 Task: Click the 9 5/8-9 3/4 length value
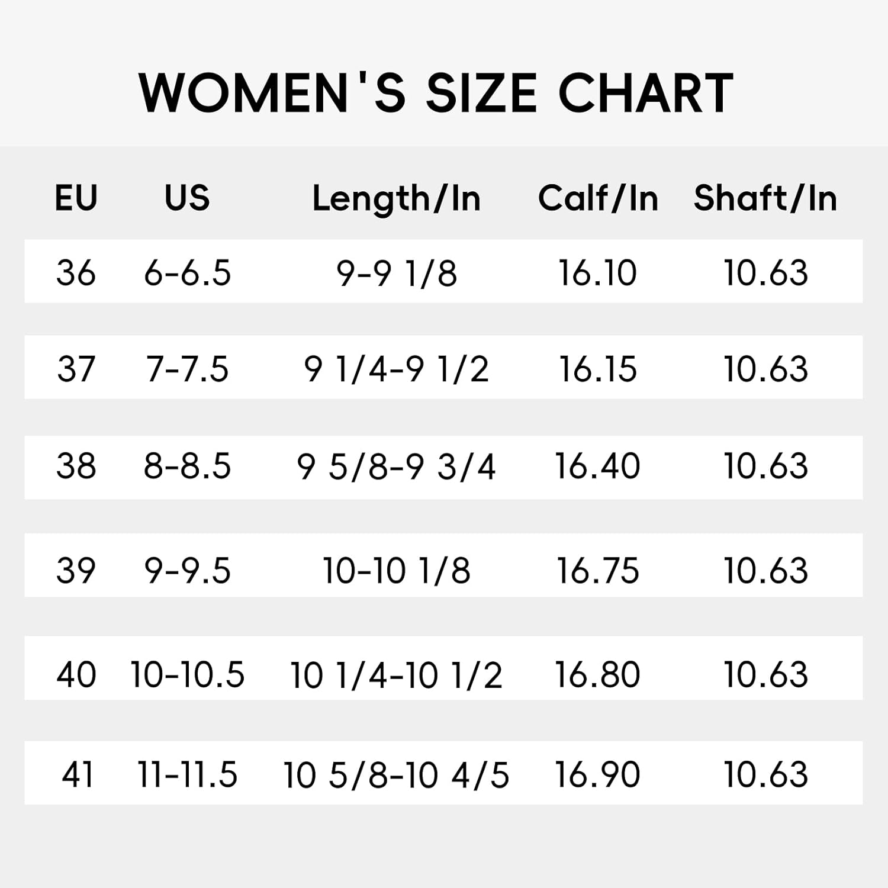[x=396, y=467]
